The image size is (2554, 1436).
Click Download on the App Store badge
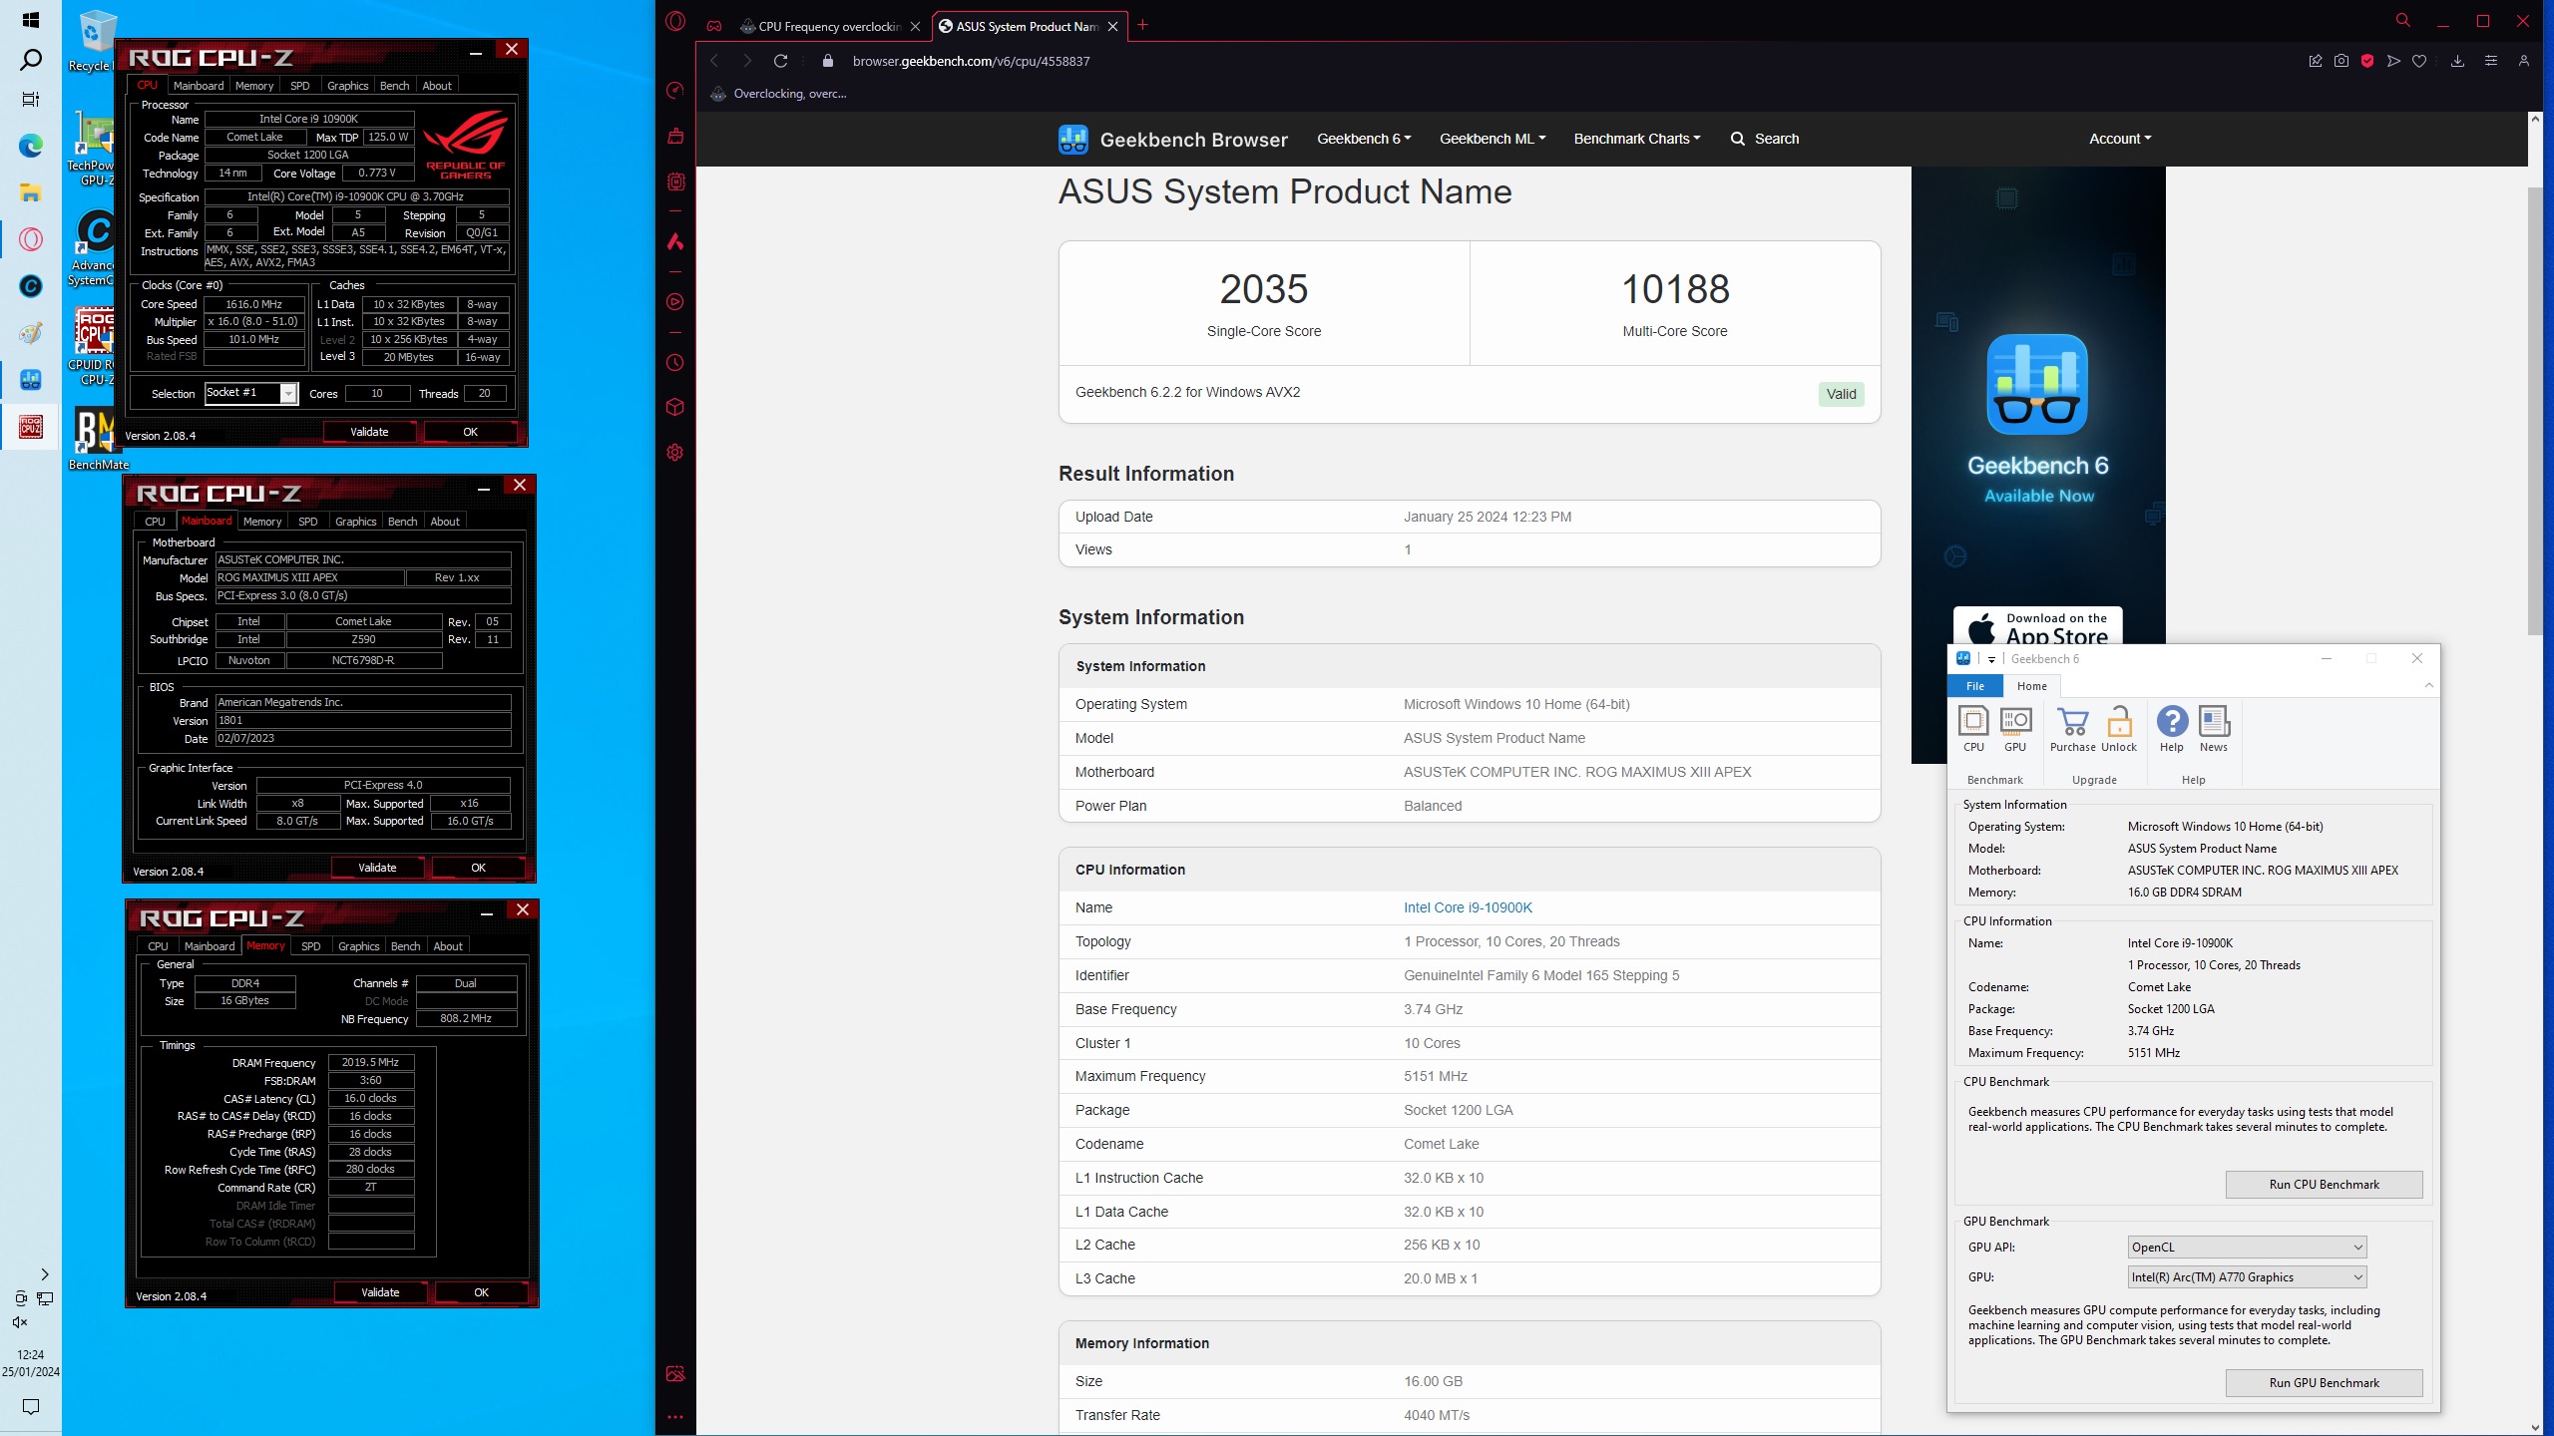(2037, 627)
